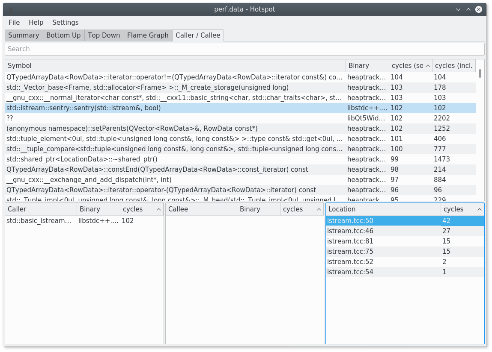Switch to the Flame Graph tab
The image size is (492, 352).
coord(148,35)
